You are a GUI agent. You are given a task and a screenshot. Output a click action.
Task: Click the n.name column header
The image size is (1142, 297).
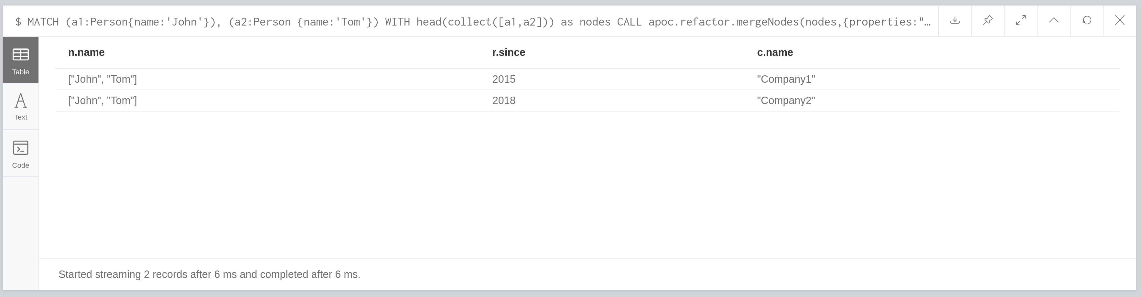86,52
